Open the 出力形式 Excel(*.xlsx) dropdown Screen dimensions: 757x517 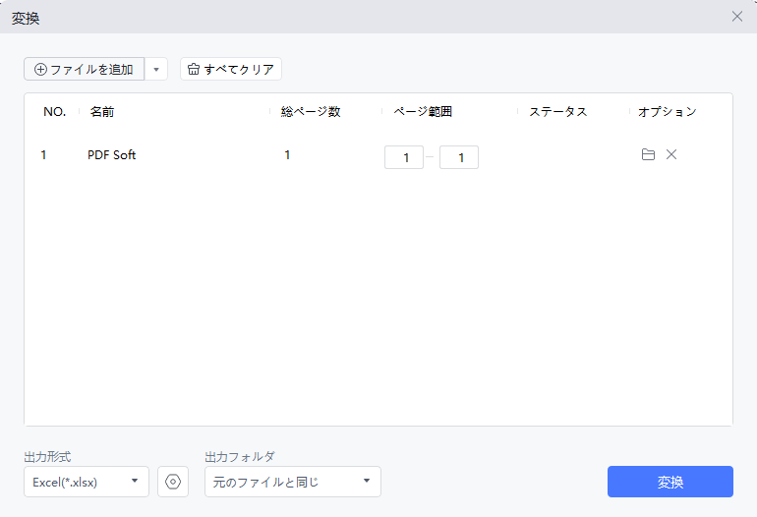tap(87, 482)
